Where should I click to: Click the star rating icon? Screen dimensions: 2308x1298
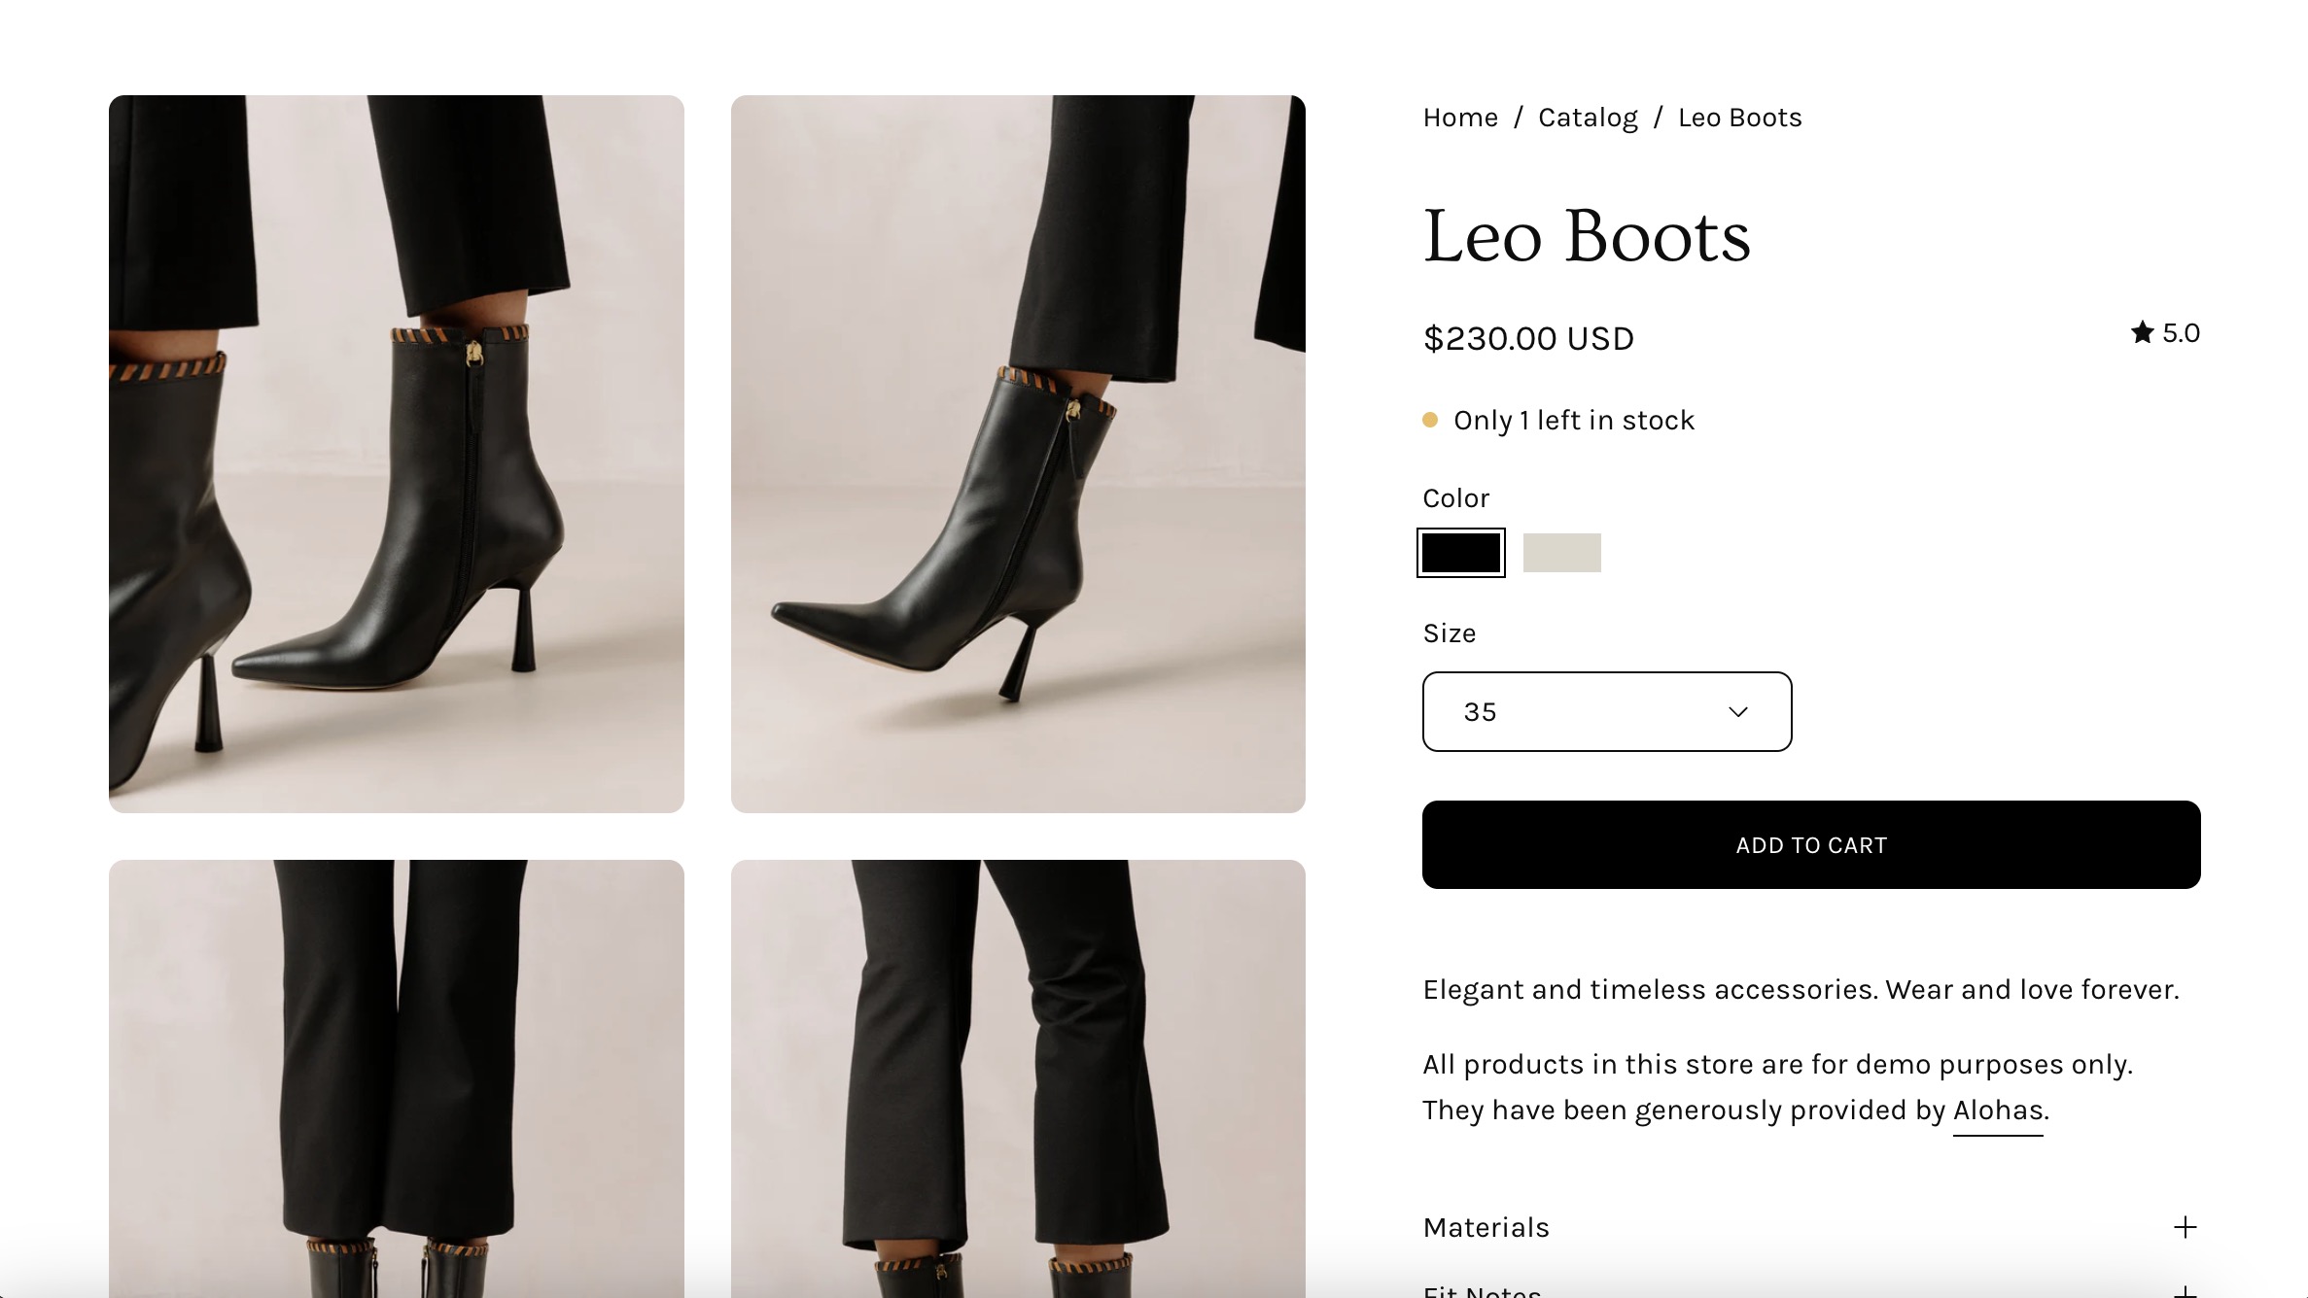2142,333
